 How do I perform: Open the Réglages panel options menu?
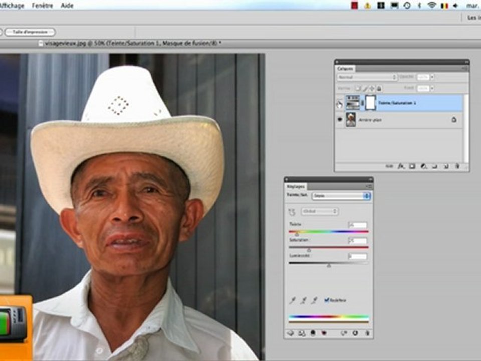click(x=369, y=186)
